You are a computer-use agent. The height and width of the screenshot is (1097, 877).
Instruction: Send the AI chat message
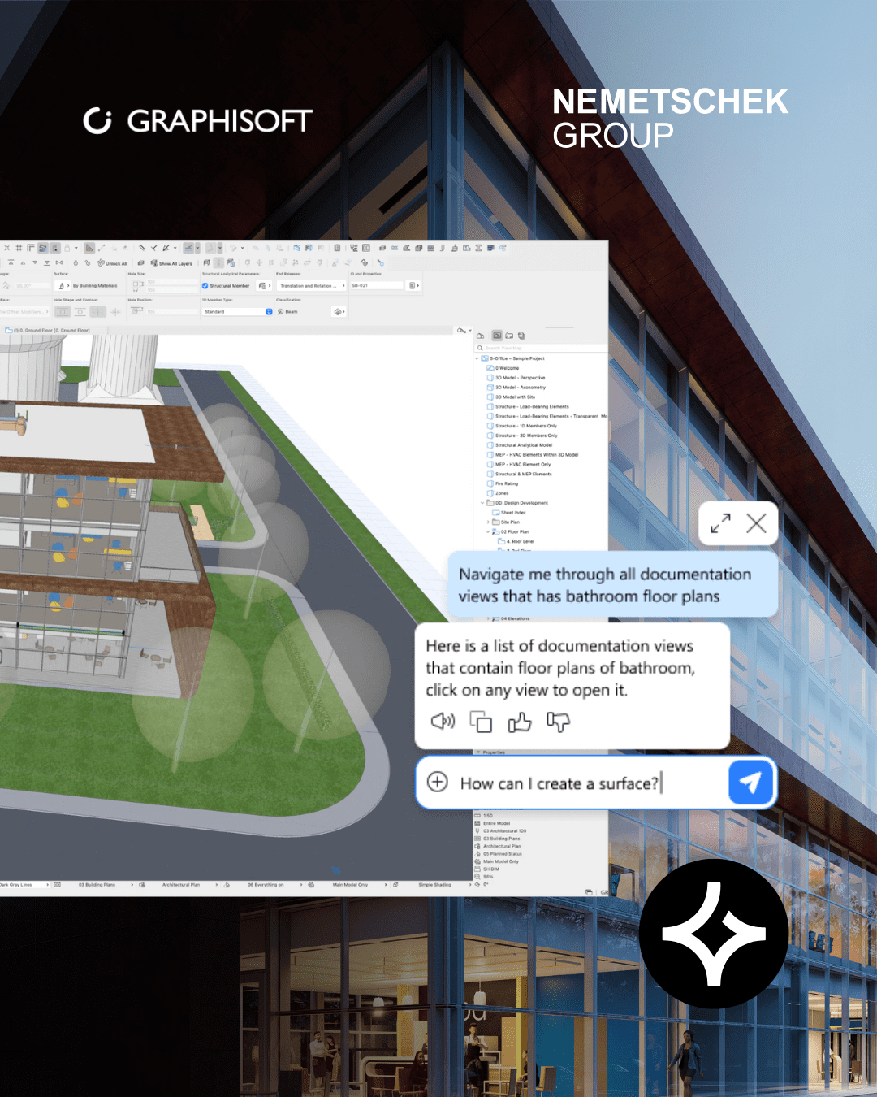[750, 783]
